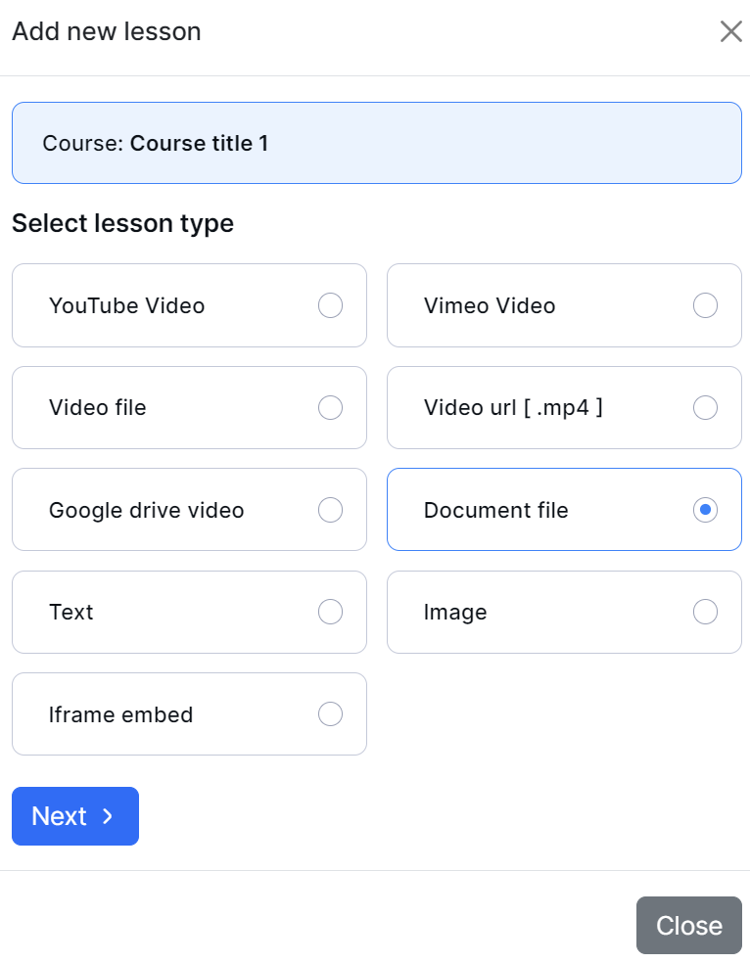This screenshot has height=963, width=750.
Task: Click the Course title 1 banner
Action: pos(376,143)
